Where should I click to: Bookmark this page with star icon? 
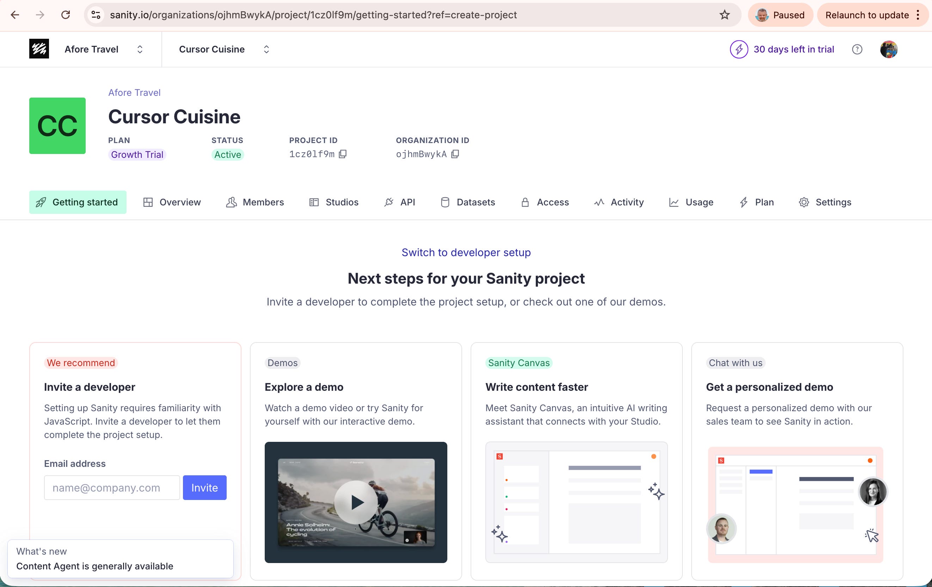[724, 15]
